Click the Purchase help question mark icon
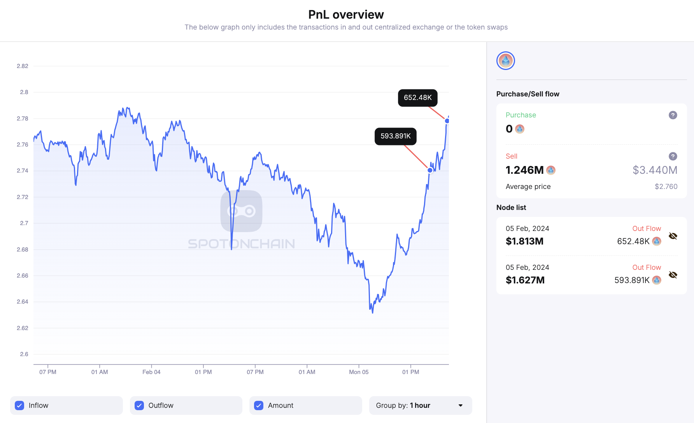This screenshot has height=423, width=694. pos(673,115)
